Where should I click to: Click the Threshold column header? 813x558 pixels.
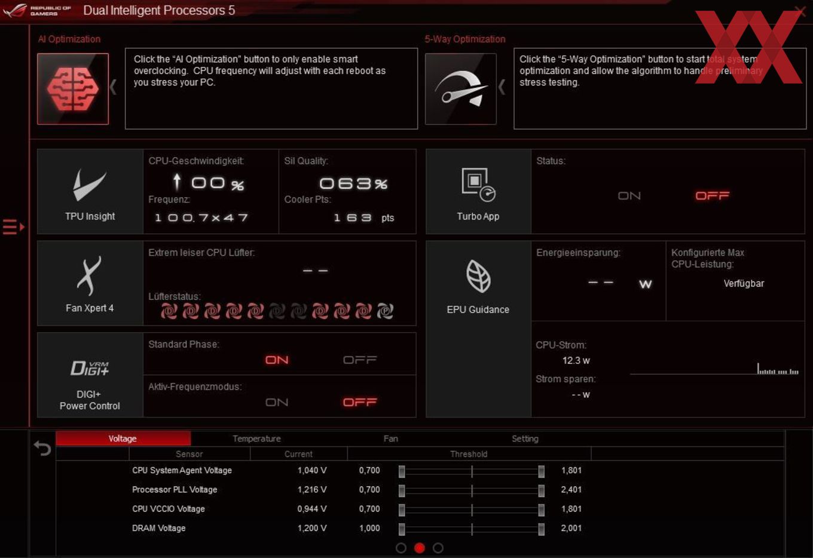469,454
